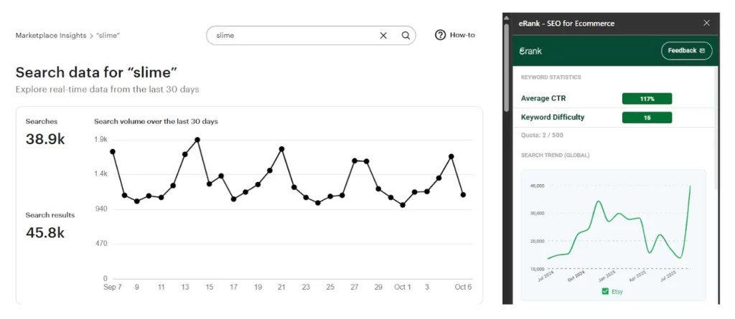Click the eRank logo in green header
This screenshot has width=735, height=319.
click(530, 51)
